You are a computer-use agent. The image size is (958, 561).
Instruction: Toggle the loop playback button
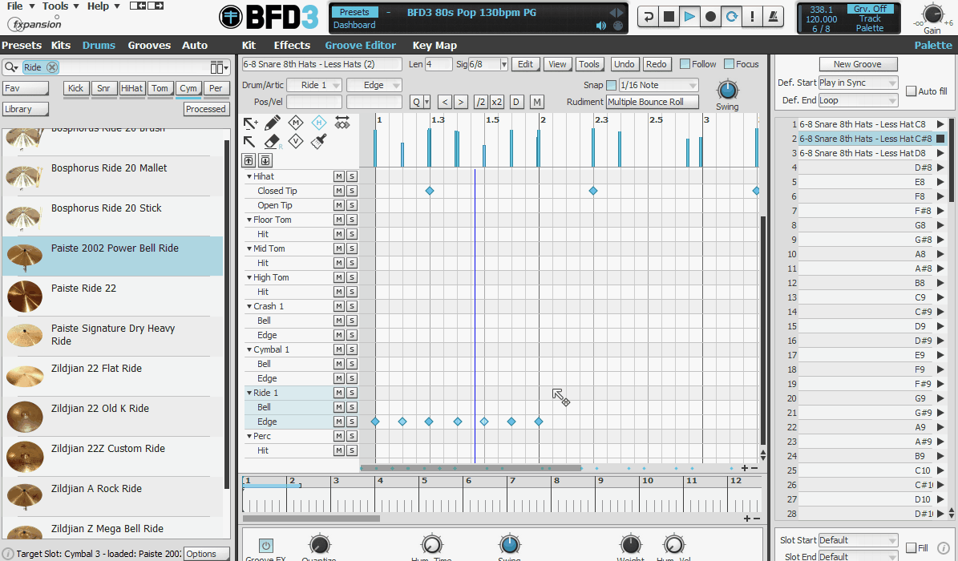pyautogui.click(x=731, y=17)
